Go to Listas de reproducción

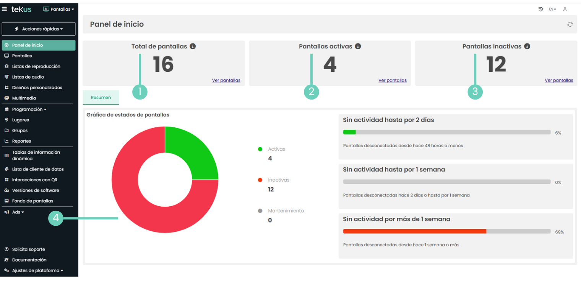(36, 66)
